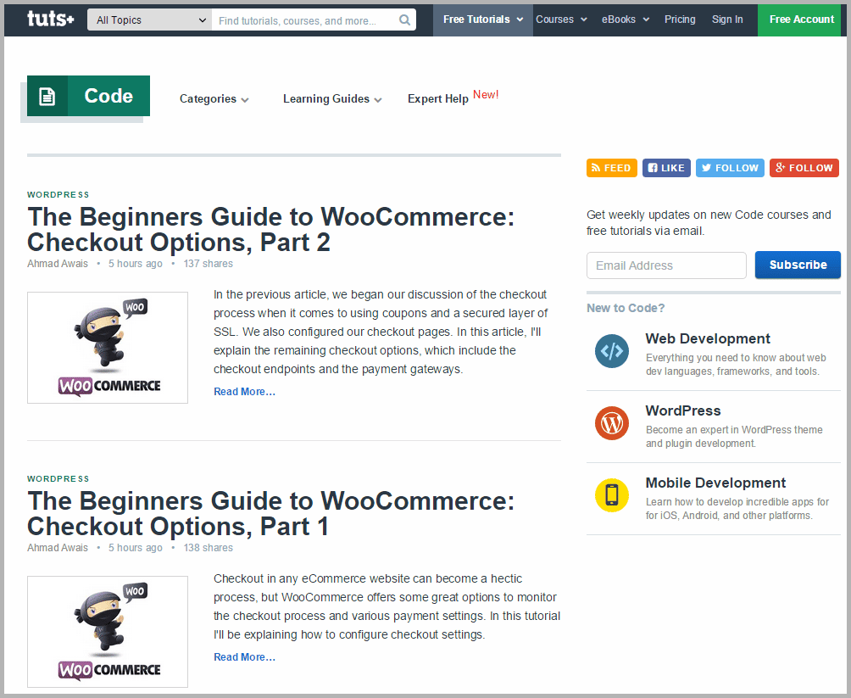Screen dimensions: 851x698
Task: Click the Web Development code icon
Action: pos(612,351)
